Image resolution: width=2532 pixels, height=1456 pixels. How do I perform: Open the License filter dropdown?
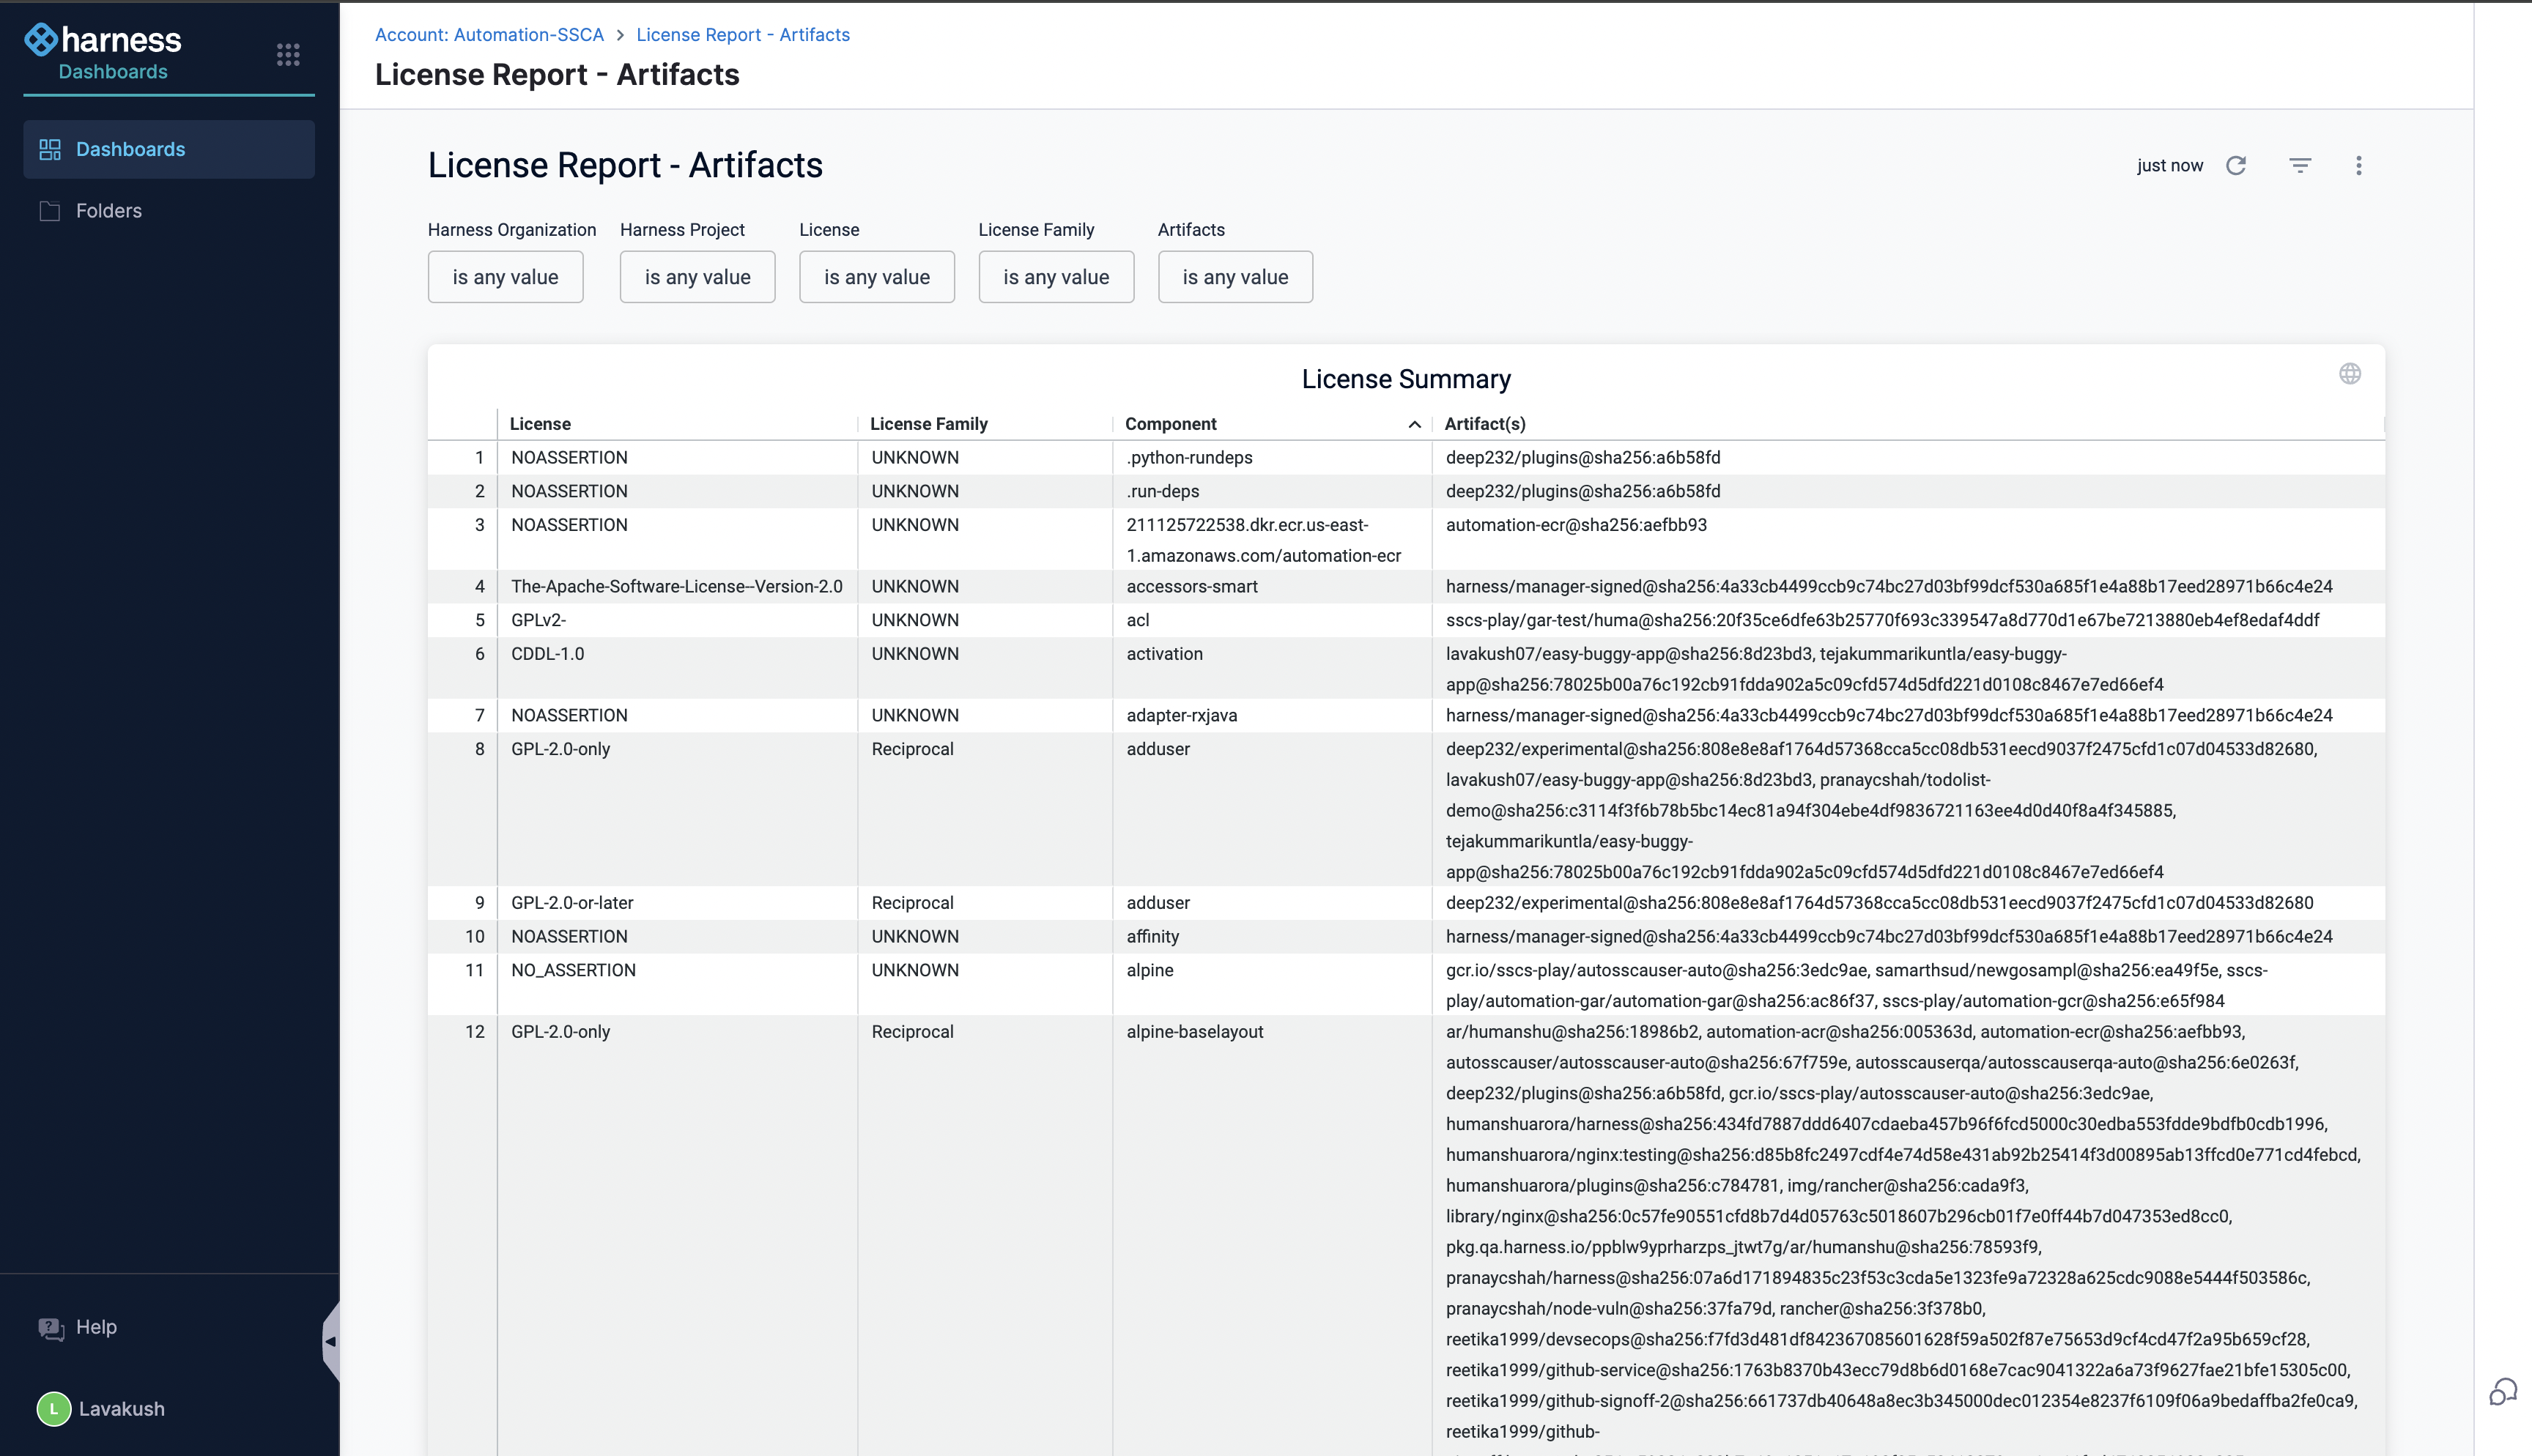click(876, 277)
